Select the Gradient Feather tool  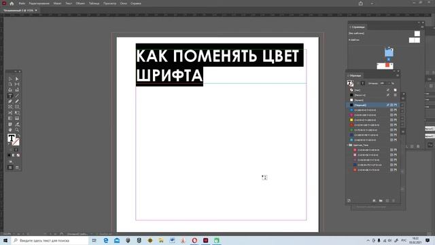17,118
